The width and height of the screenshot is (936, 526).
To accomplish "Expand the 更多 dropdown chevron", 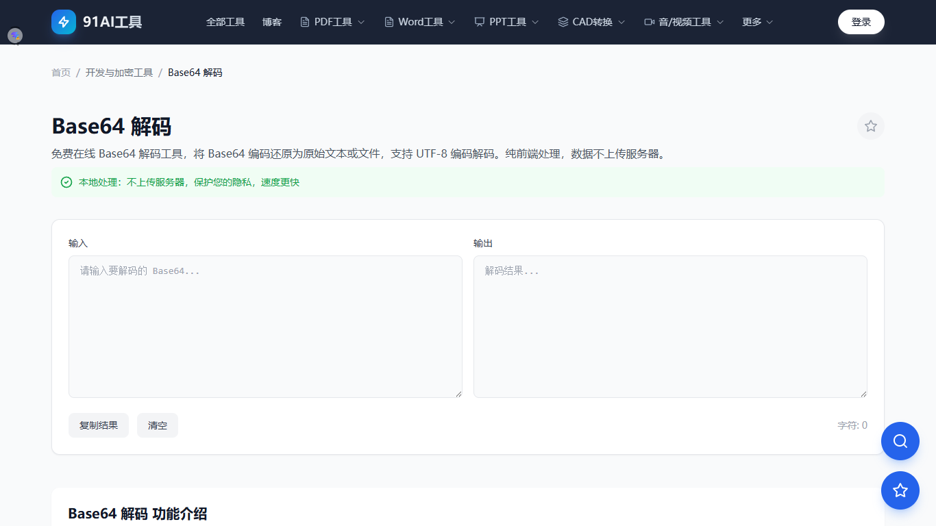I will [769, 22].
